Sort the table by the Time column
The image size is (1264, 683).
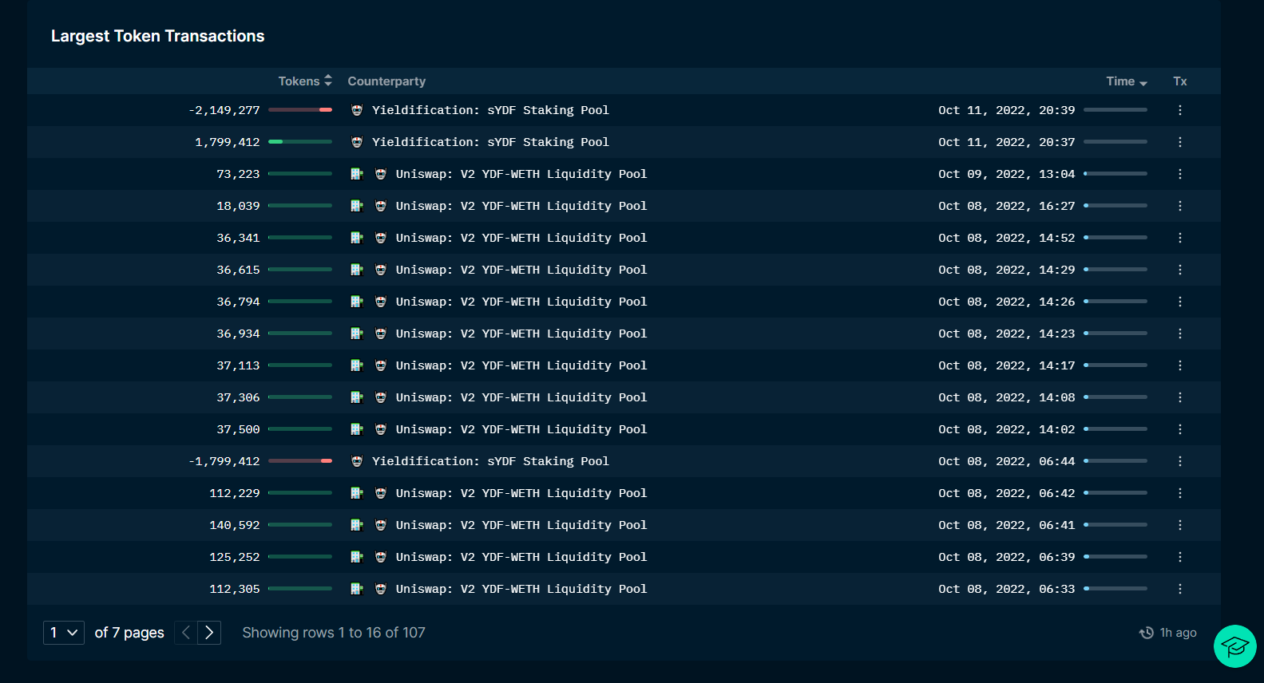coord(1127,81)
